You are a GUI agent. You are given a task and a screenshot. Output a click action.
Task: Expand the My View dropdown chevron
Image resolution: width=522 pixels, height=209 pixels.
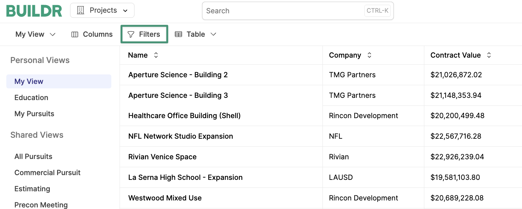53,34
